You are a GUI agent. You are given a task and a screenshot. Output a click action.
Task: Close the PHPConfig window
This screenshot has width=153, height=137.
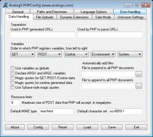[x=146, y=5]
